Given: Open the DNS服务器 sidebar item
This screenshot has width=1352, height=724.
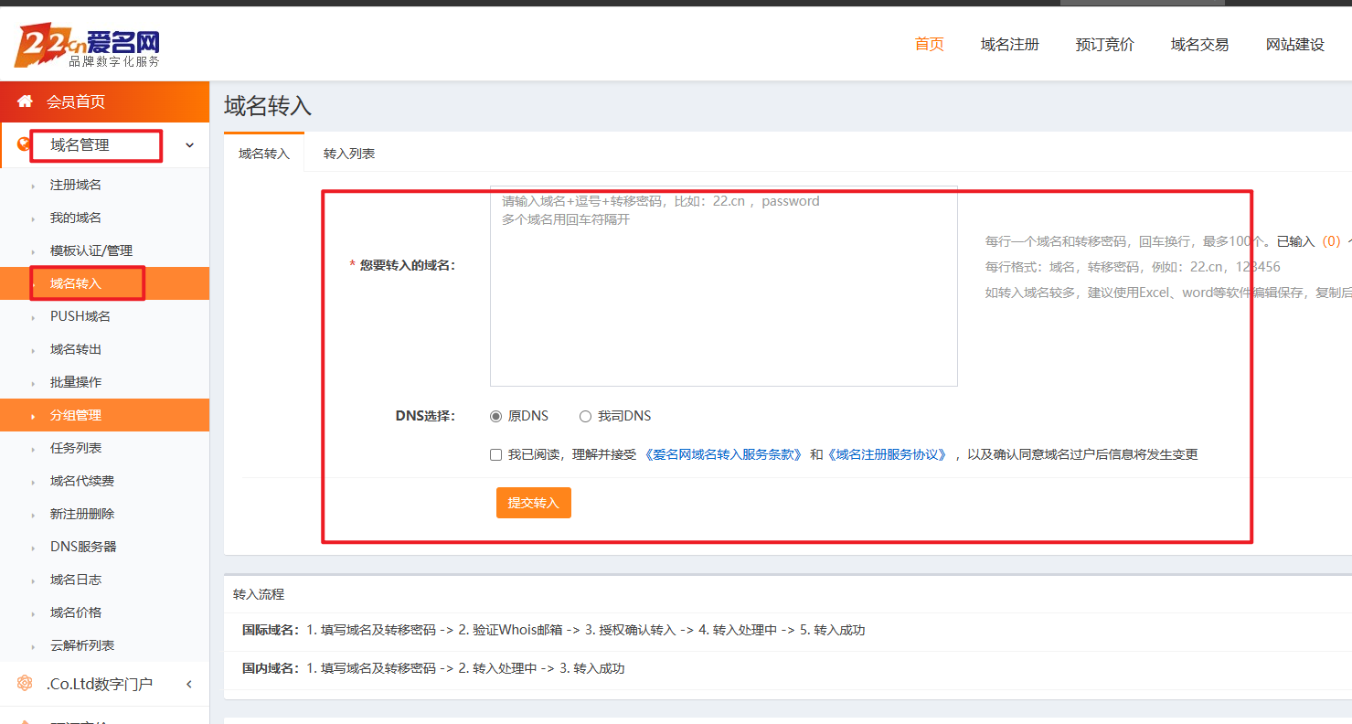Looking at the screenshot, I should [83, 547].
